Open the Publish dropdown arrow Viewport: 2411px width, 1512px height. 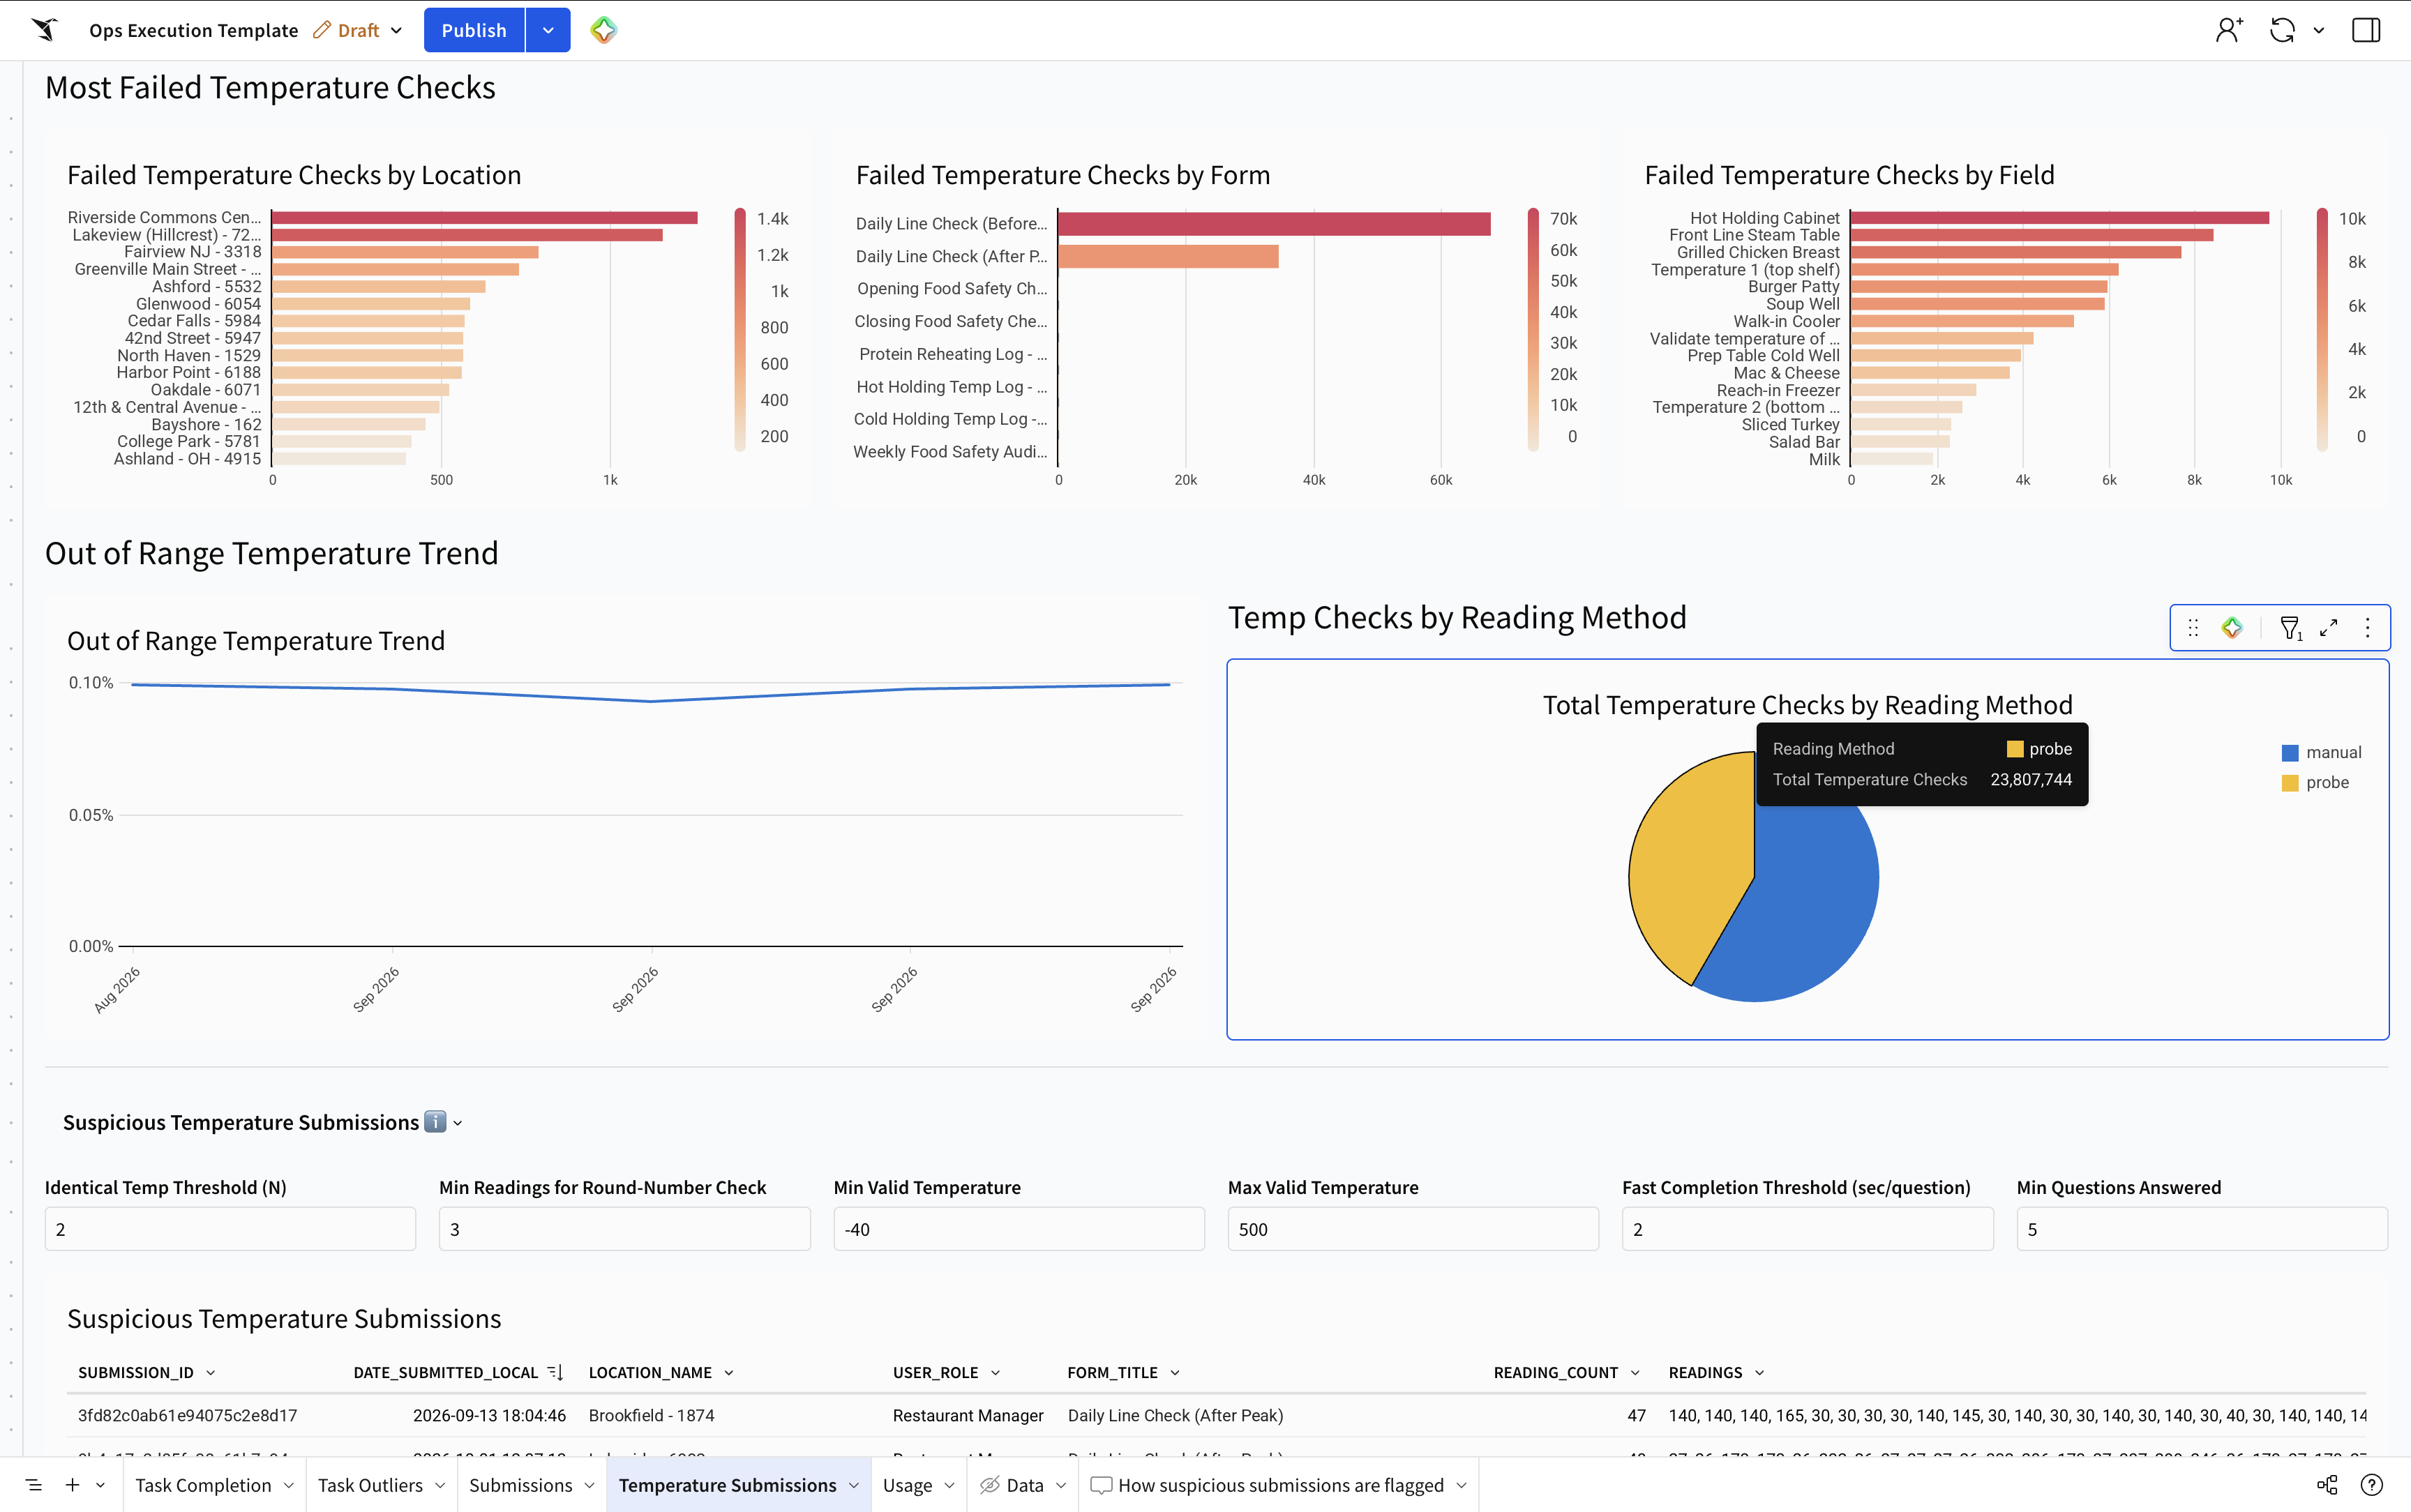tap(548, 30)
